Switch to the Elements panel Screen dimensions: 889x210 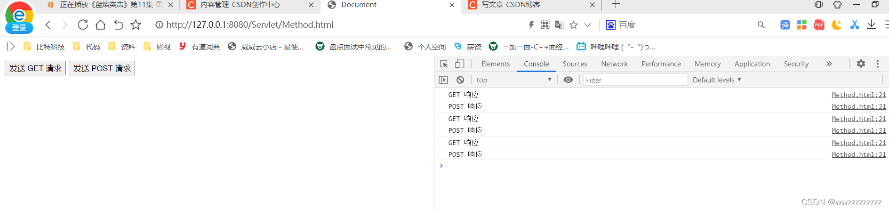[x=496, y=64]
